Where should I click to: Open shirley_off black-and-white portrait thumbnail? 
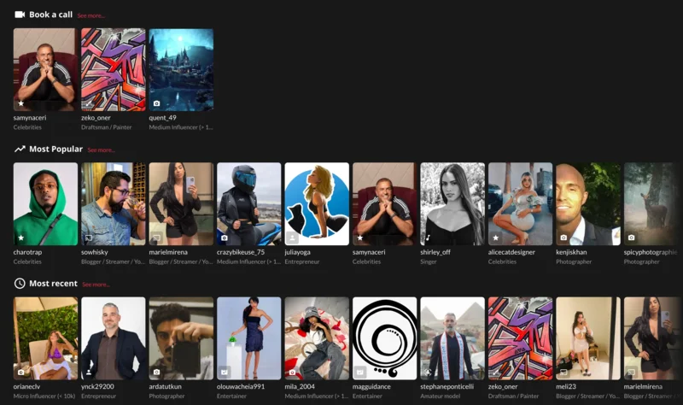452,204
